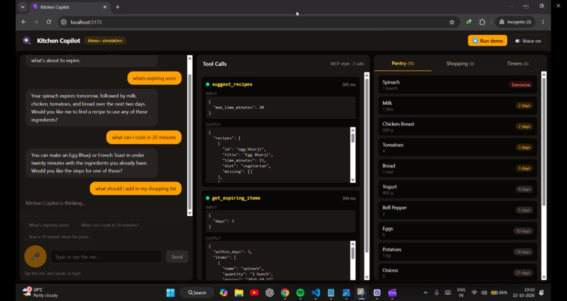Image resolution: width=567 pixels, height=301 pixels.
Task: Bookmark this page with the star icon
Action: tap(452, 22)
